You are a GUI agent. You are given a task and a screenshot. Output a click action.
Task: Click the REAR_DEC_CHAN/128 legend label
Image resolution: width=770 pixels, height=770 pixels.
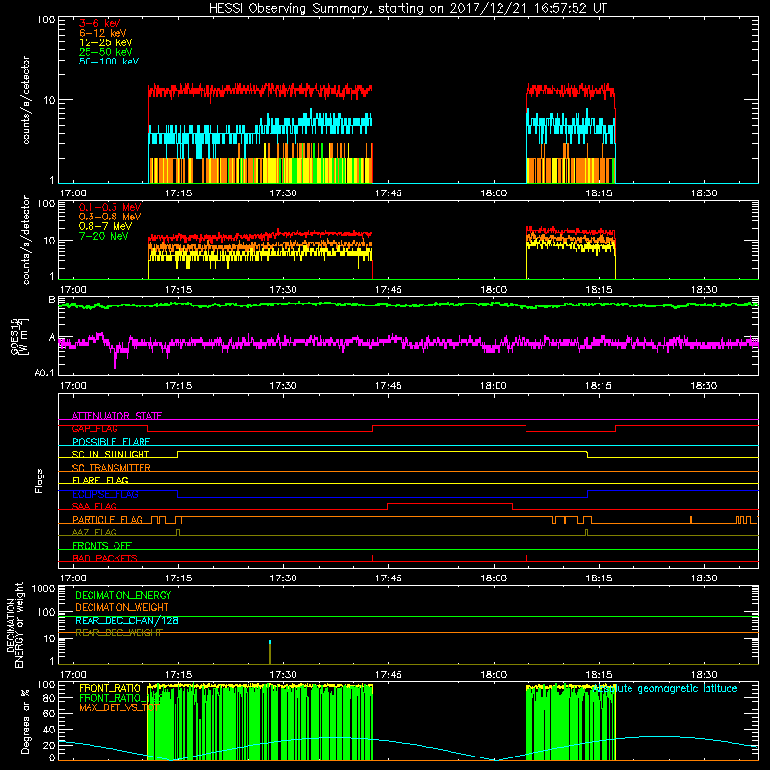[127, 621]
